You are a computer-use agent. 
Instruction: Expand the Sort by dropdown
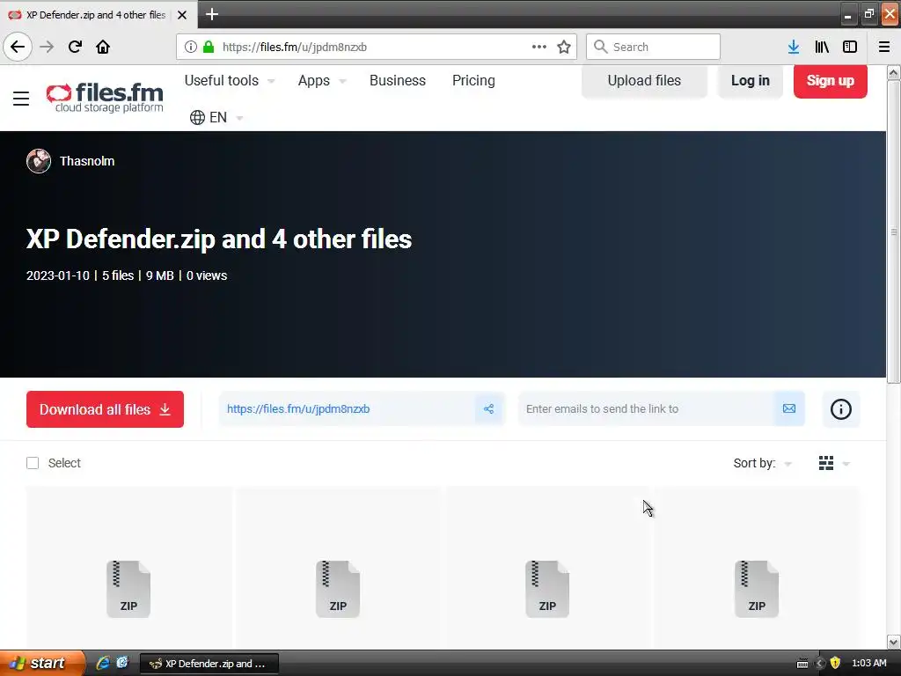tap(763, 463)
